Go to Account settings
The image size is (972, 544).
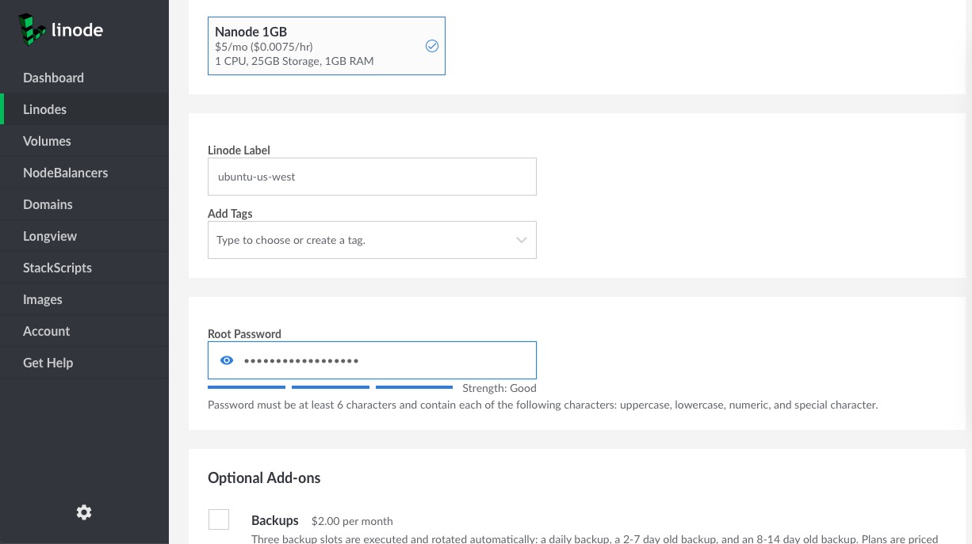pyautogui.click(x=46, y=331)
